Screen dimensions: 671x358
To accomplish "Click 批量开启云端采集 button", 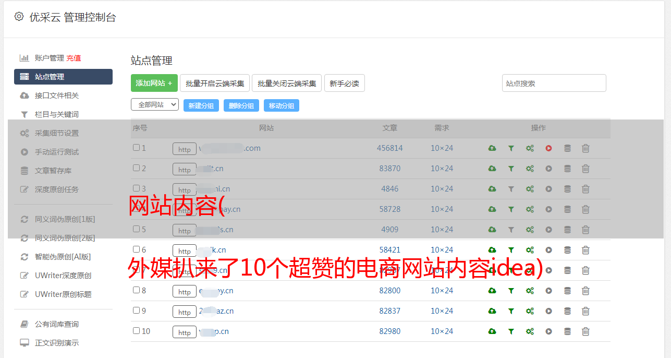I will pos(215,83).
